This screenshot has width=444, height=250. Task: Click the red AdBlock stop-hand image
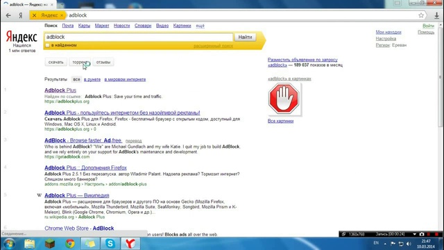284,99
